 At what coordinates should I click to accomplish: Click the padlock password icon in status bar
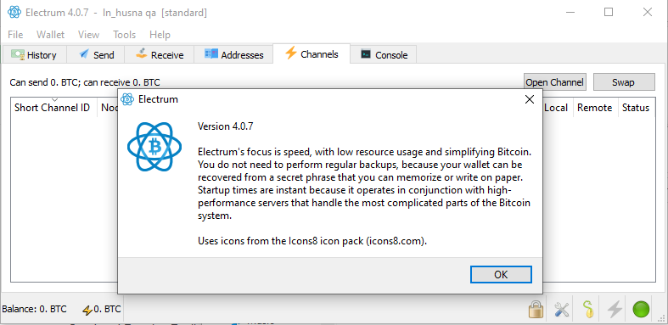point(536,309)
